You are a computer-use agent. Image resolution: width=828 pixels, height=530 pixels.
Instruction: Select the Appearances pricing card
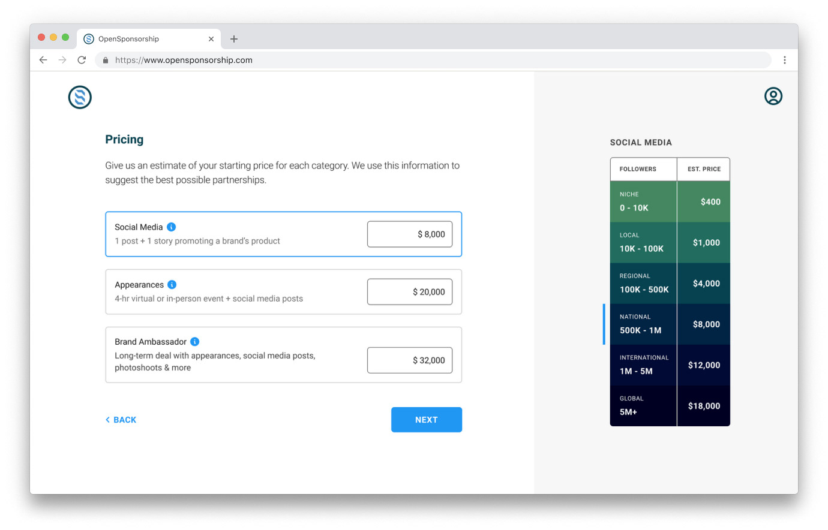283,292
